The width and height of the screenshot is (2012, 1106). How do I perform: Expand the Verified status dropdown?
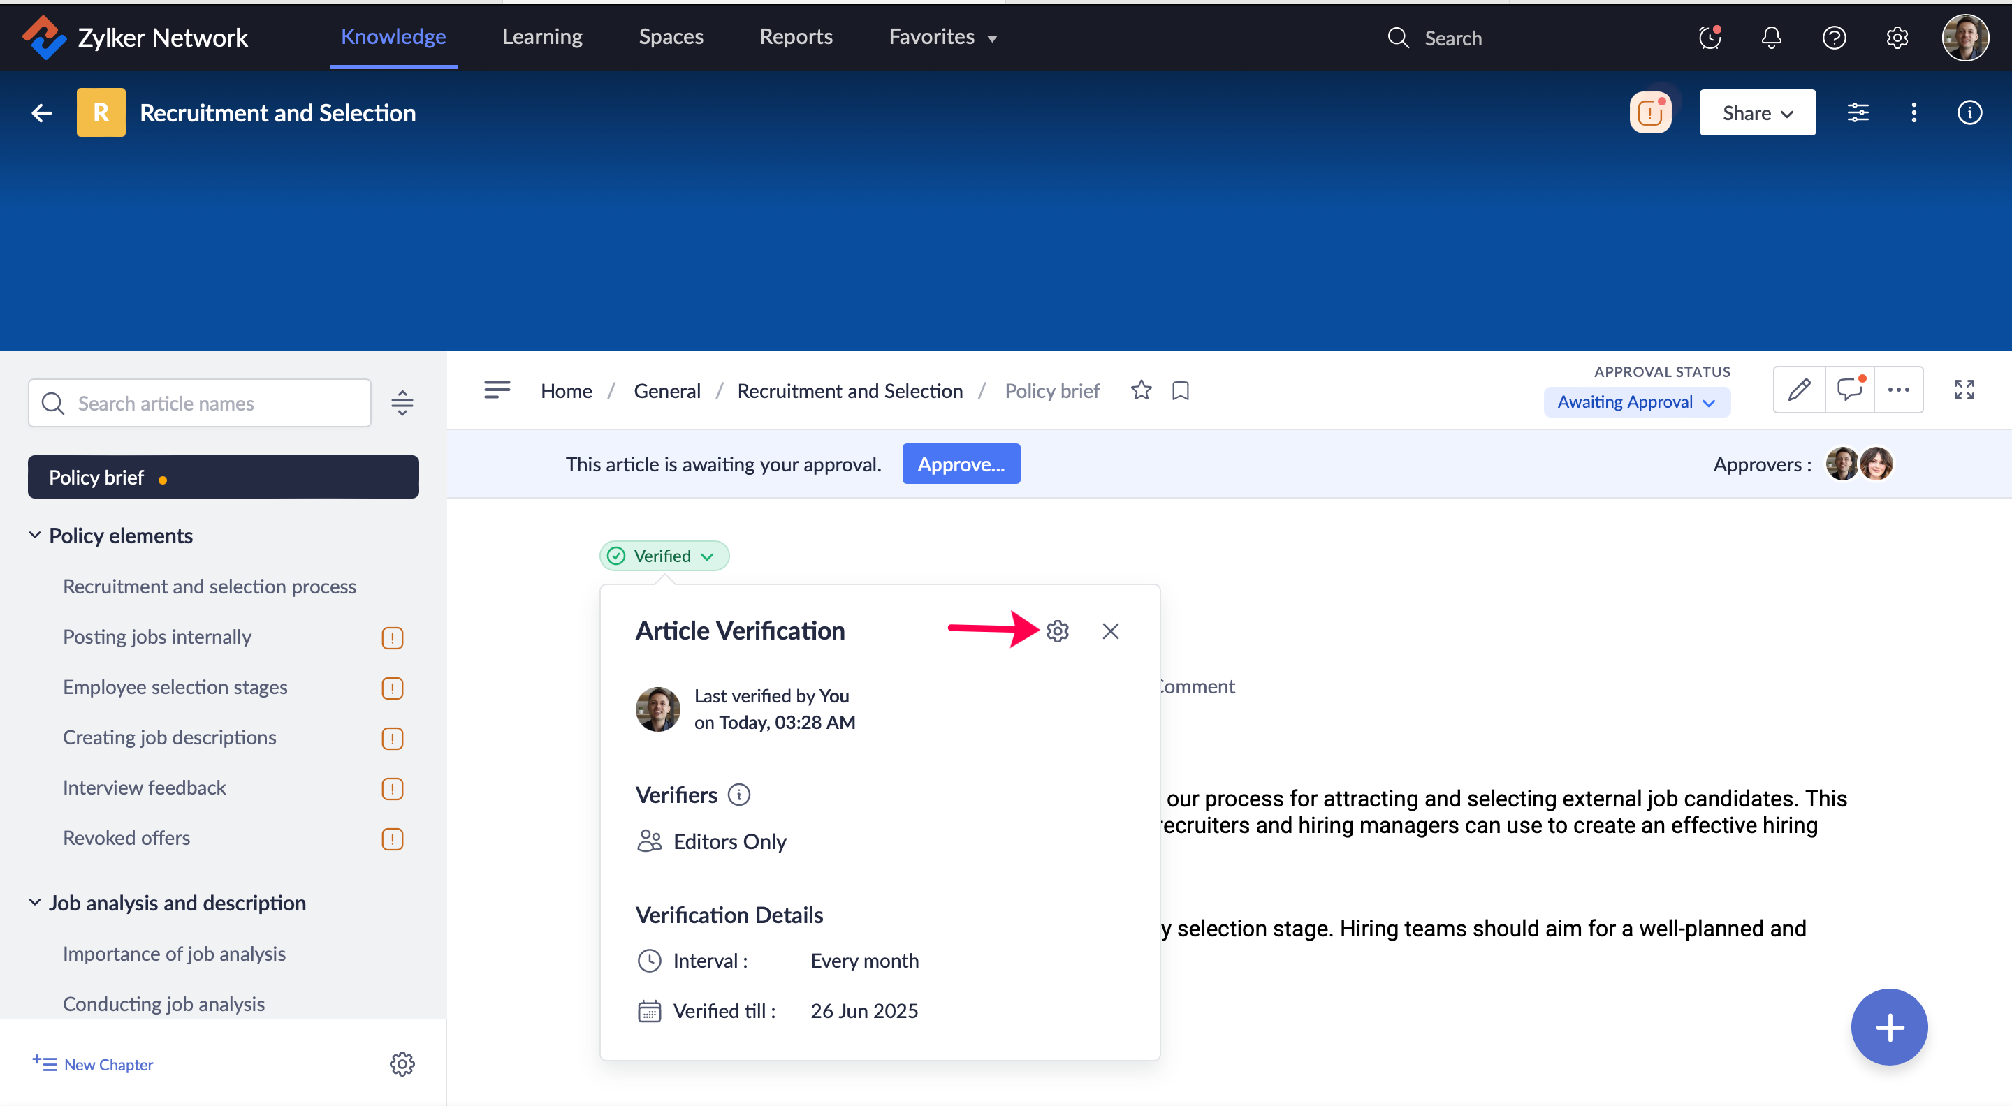click(x=664, y=556)
